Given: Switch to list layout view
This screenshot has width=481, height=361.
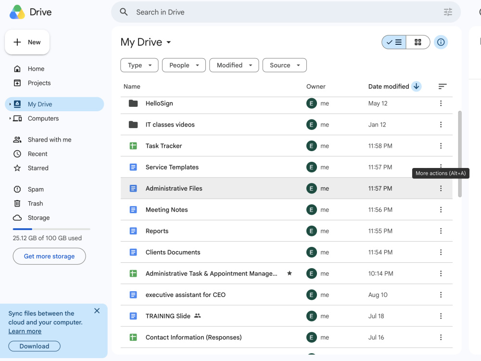Looking at the screenshot, I should (394, 42).
